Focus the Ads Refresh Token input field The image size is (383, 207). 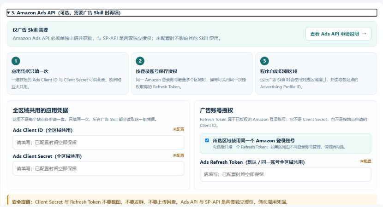point(285,174)
